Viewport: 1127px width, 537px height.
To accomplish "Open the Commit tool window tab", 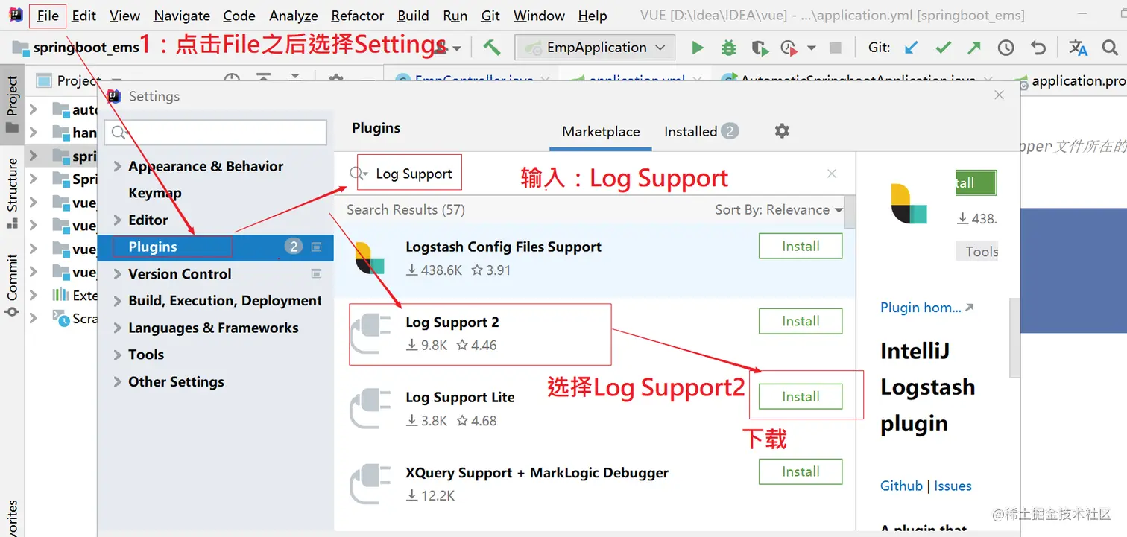I will coord(12,286).
